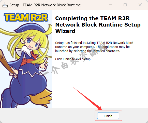Viewport: 148px width, 123px height.
Task: Click the grayed-out maximize window button
Action: pos(125,5)
